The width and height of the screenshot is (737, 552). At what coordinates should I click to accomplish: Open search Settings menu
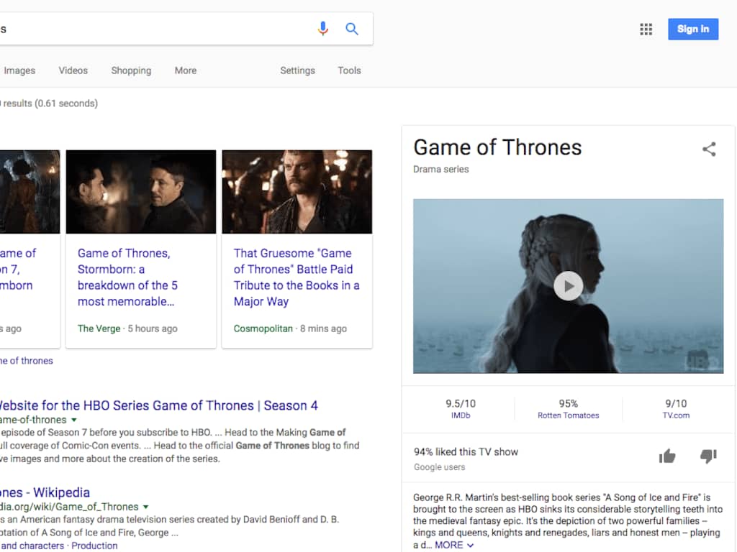[x=297, y=70]
